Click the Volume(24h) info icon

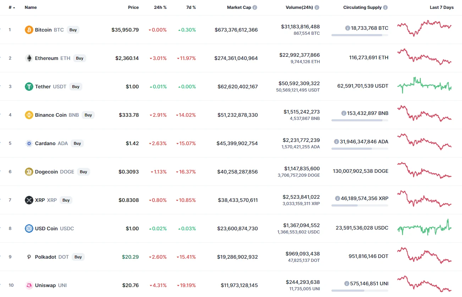pos(317,7)
